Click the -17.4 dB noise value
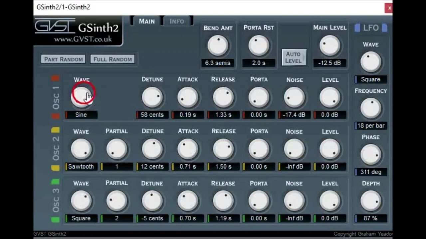 click(295, 115)
